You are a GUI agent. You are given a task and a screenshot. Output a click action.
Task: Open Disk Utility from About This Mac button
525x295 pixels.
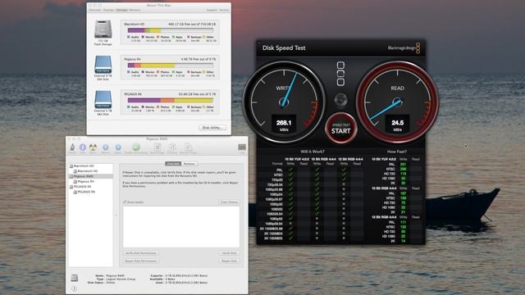[212, 128]
